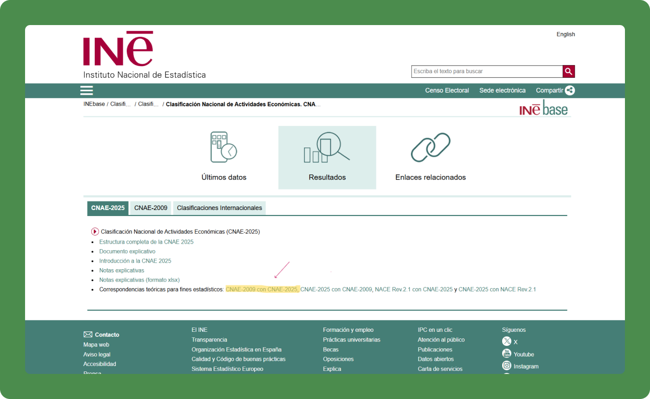Click the Compartir share icon

point(570,91)
